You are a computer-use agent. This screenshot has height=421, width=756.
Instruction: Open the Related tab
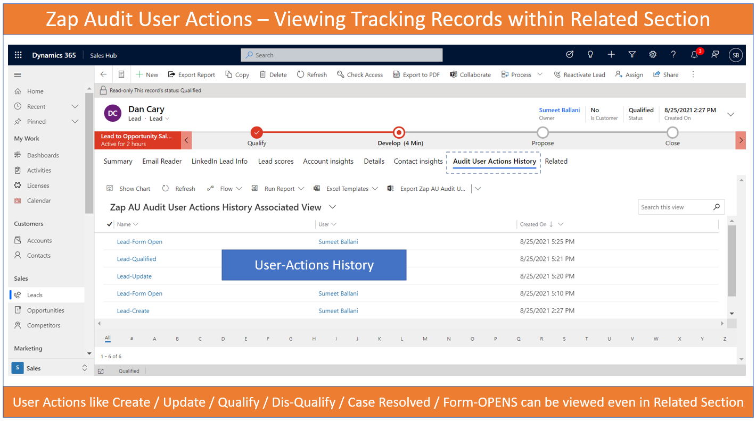tap(556, 161)
